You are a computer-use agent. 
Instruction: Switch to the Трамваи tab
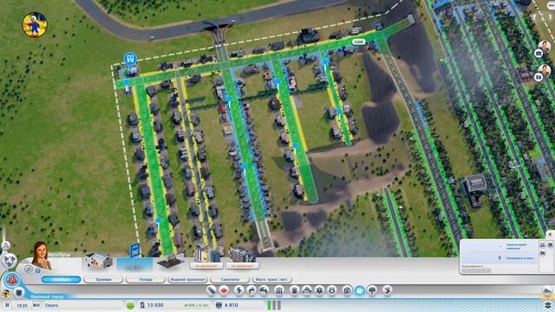tap(103, 279)
